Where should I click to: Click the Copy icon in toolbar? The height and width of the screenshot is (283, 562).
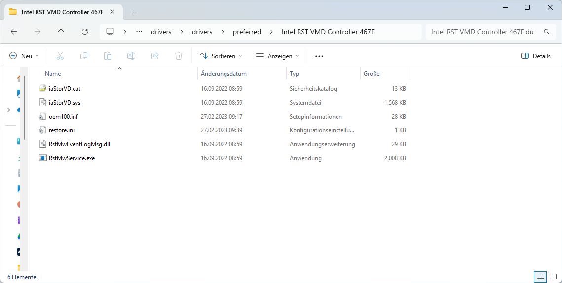point(84,56)
